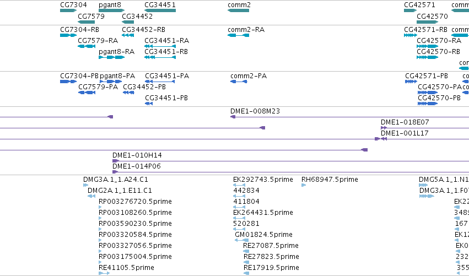Click protein CG42571-PB

pyautogui.click(x=427, y=76)
